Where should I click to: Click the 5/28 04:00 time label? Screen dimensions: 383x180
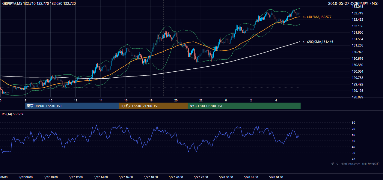(276, 177)
